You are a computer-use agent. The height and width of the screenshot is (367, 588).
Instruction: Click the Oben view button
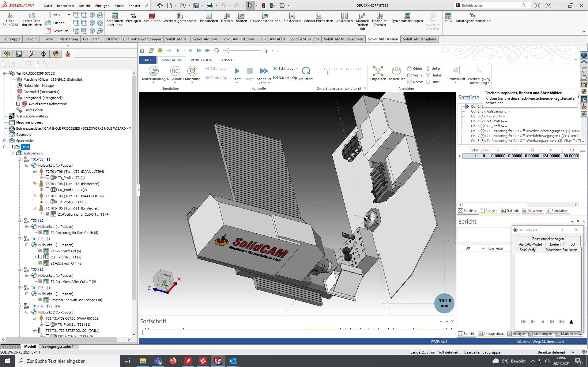pyautogui.click(x=415, y=69)
